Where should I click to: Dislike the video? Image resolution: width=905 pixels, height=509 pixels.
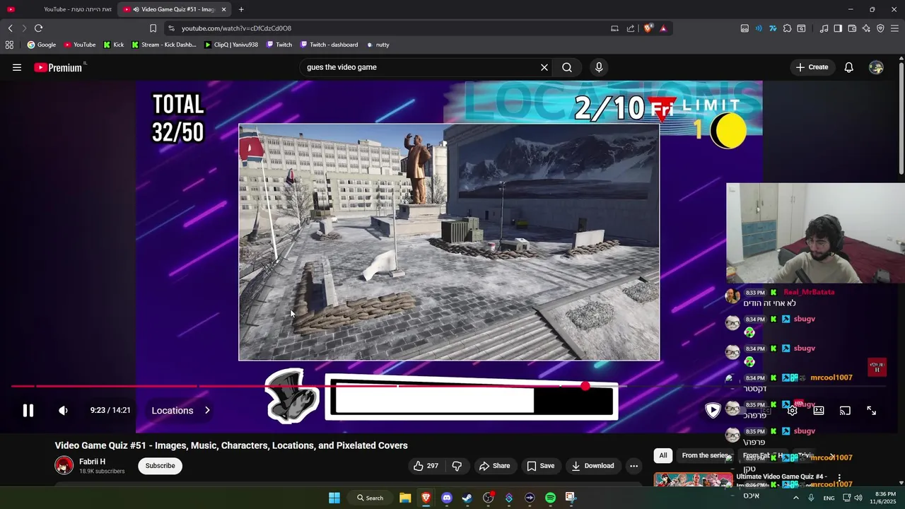[x=457, y=466]
